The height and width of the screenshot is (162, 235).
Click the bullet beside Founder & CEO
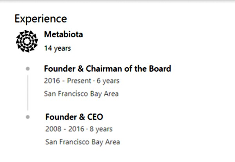[28, 117]
